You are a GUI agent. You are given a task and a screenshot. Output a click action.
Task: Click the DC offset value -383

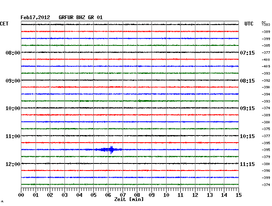[266, 25]
